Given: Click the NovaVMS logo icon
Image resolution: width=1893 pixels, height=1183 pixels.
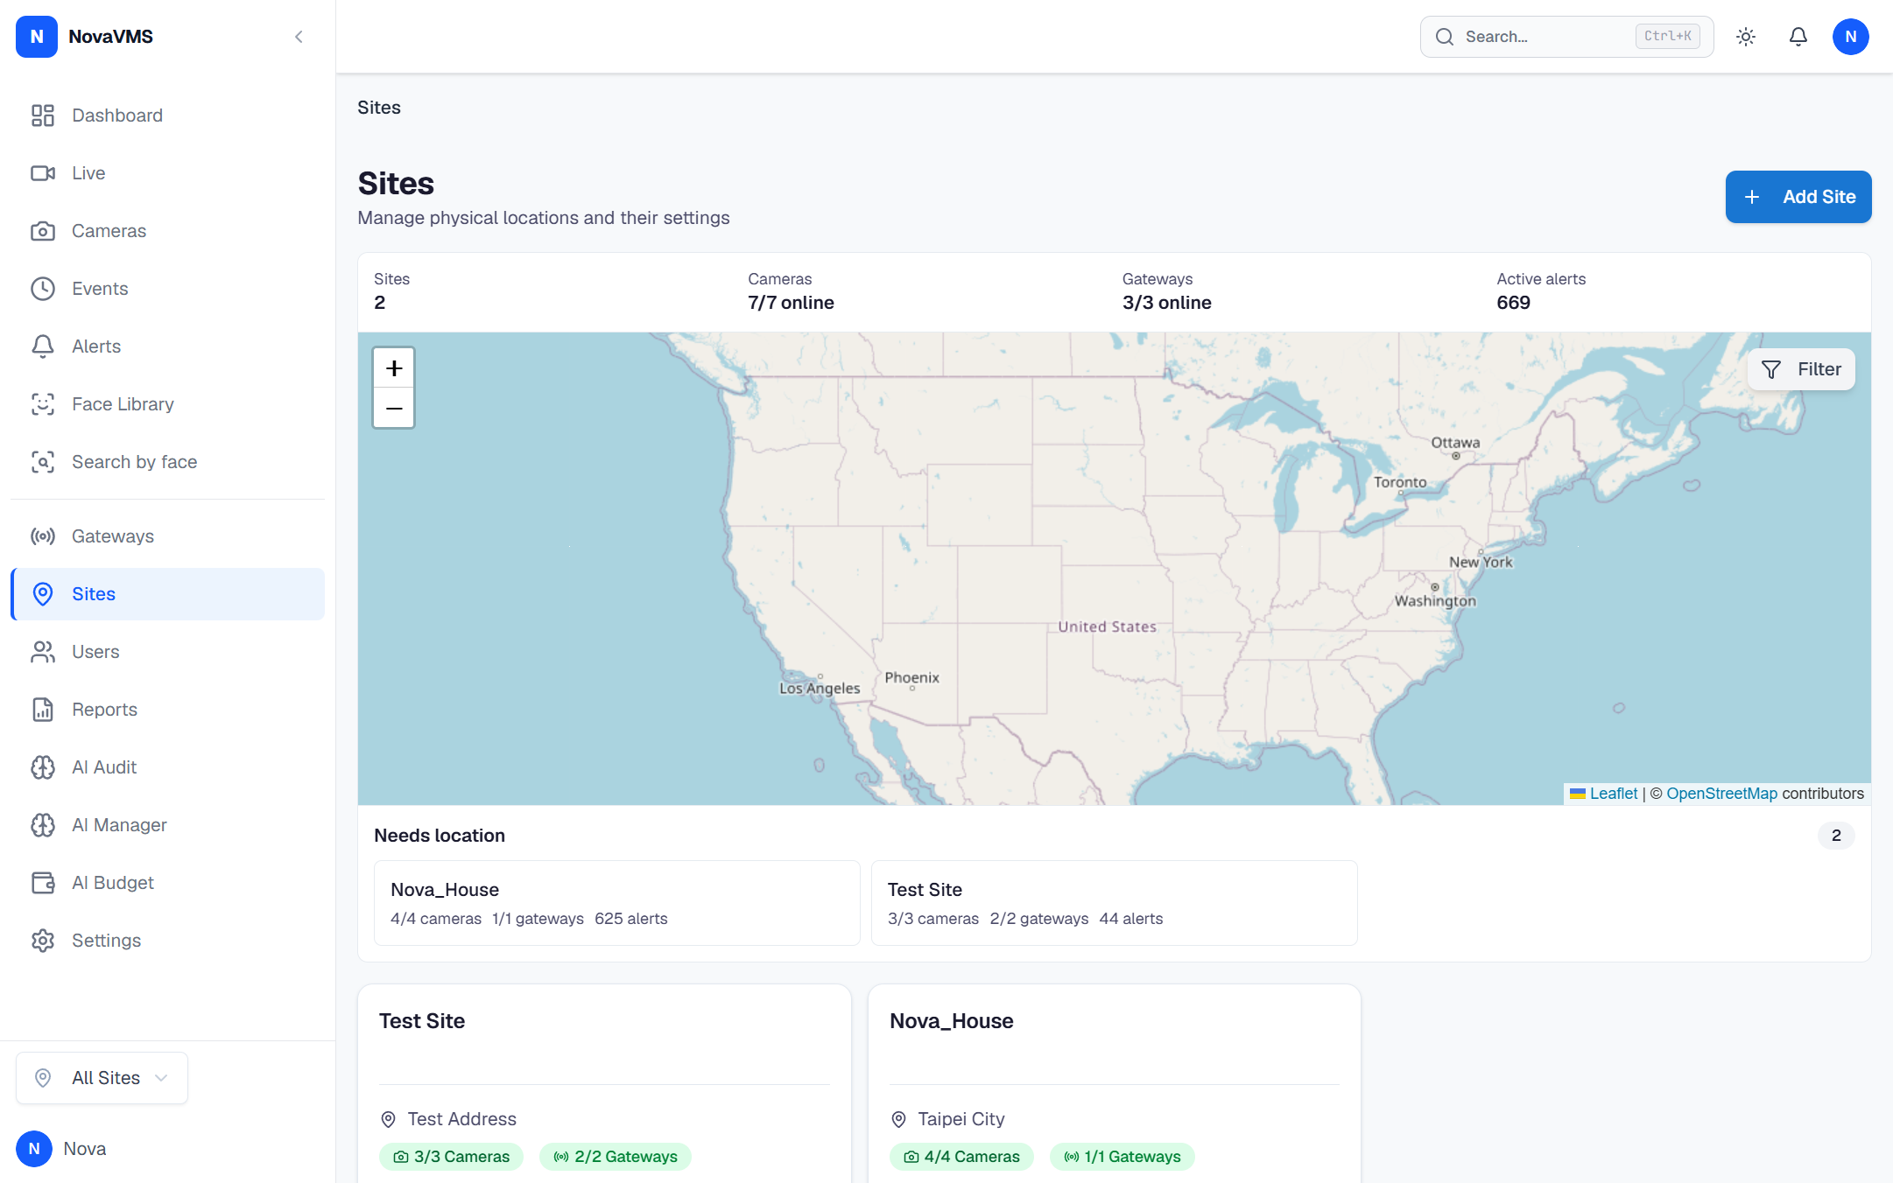Looking at the screenshot, I should click(37, 37).
